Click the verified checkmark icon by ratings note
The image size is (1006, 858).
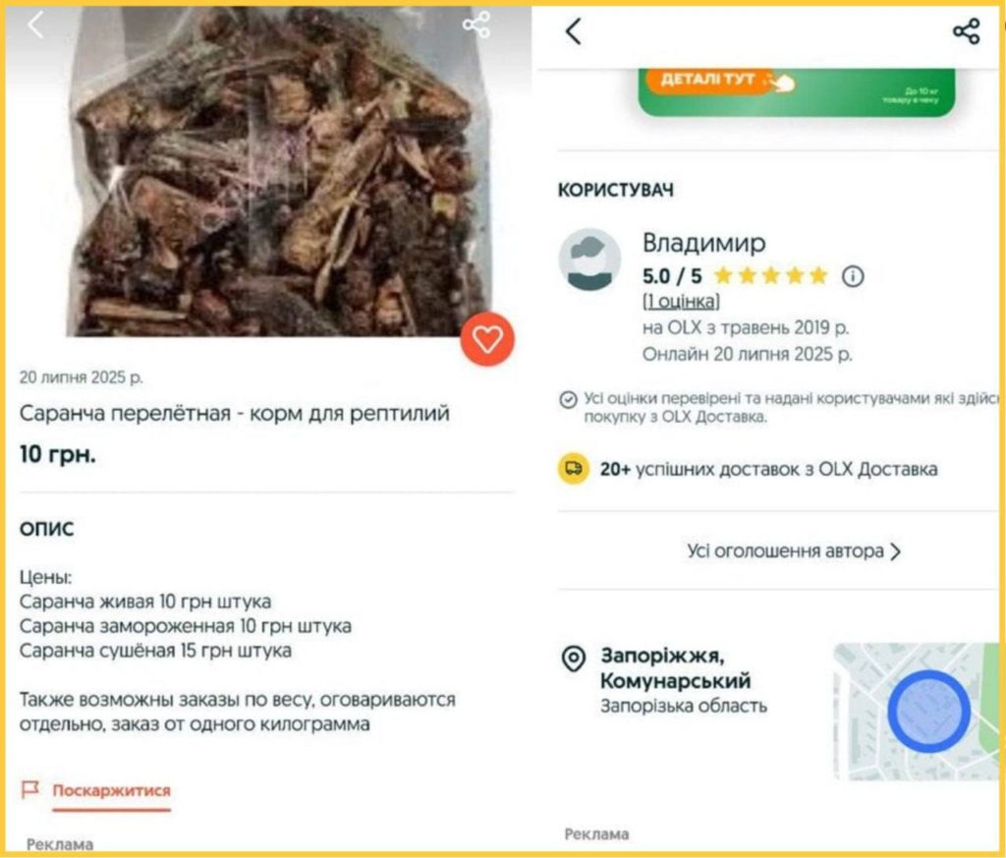(x=568, y=400)
